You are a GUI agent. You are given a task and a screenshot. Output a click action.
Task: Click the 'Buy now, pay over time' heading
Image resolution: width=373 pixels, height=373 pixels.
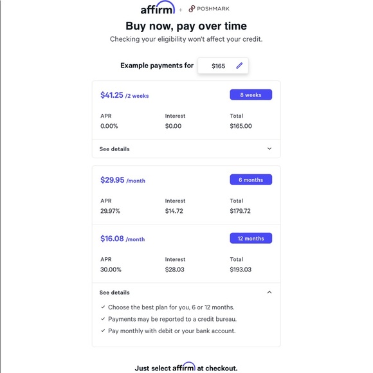186,26
